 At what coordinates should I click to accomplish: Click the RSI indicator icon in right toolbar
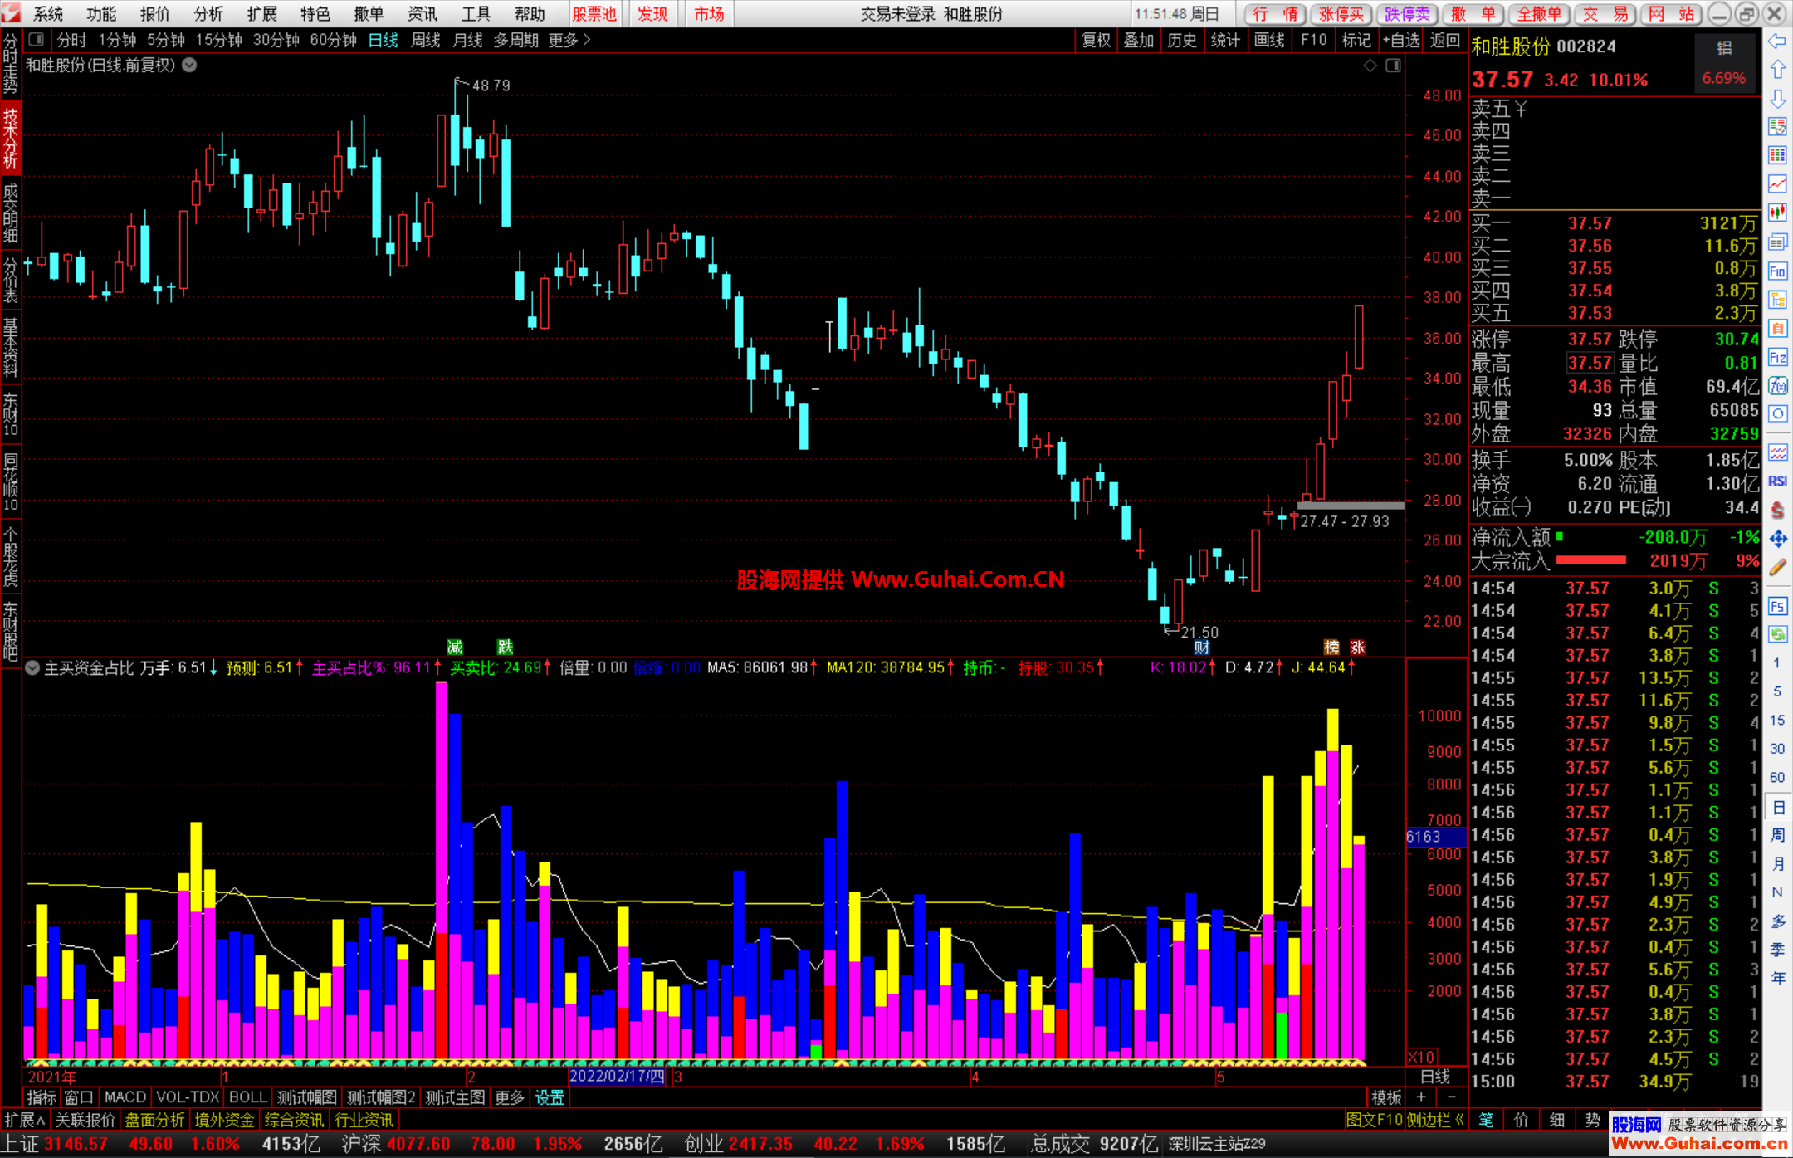coord(1777,481)
